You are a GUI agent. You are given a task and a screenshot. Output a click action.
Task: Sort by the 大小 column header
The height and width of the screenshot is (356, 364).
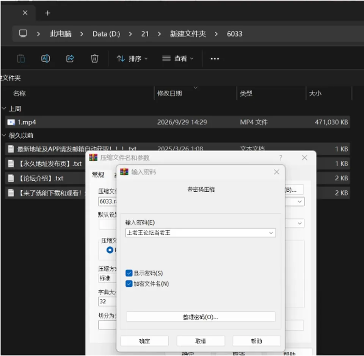315,93
